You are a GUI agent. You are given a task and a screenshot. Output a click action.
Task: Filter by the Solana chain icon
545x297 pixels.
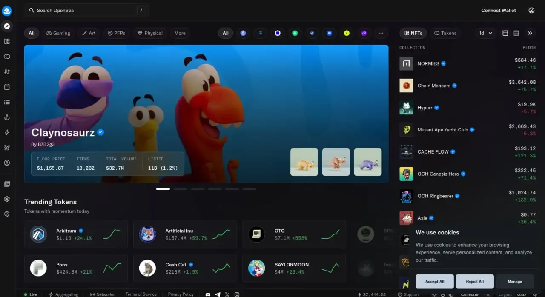point(261,33)
